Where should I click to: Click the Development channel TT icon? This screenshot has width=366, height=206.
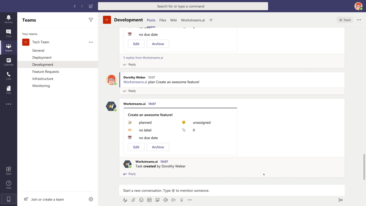point(107,20)
